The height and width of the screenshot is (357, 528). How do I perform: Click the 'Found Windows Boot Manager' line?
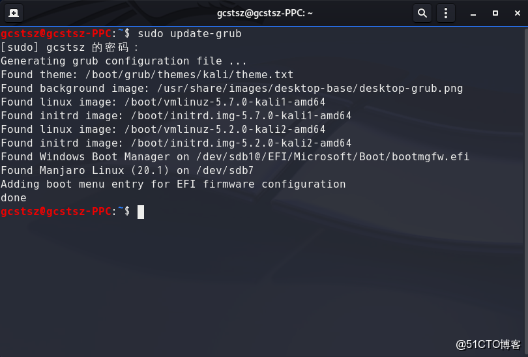235,157
